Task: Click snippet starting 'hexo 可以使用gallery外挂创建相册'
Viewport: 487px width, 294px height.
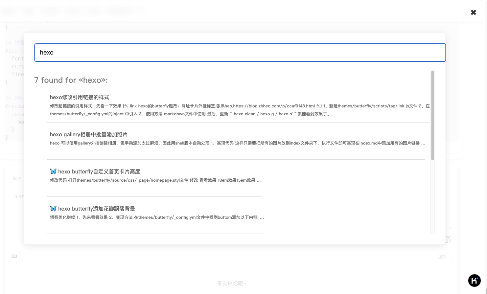Action: coord(237,143)
